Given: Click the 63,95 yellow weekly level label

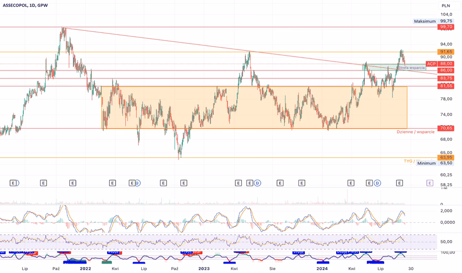Looking at the screenshot, I should (446, 158).
